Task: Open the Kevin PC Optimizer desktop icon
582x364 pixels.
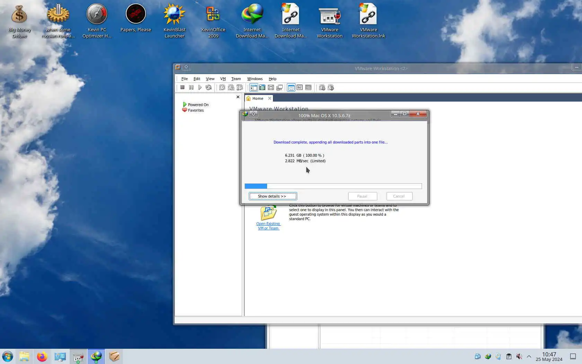Action: click(97, 21)
